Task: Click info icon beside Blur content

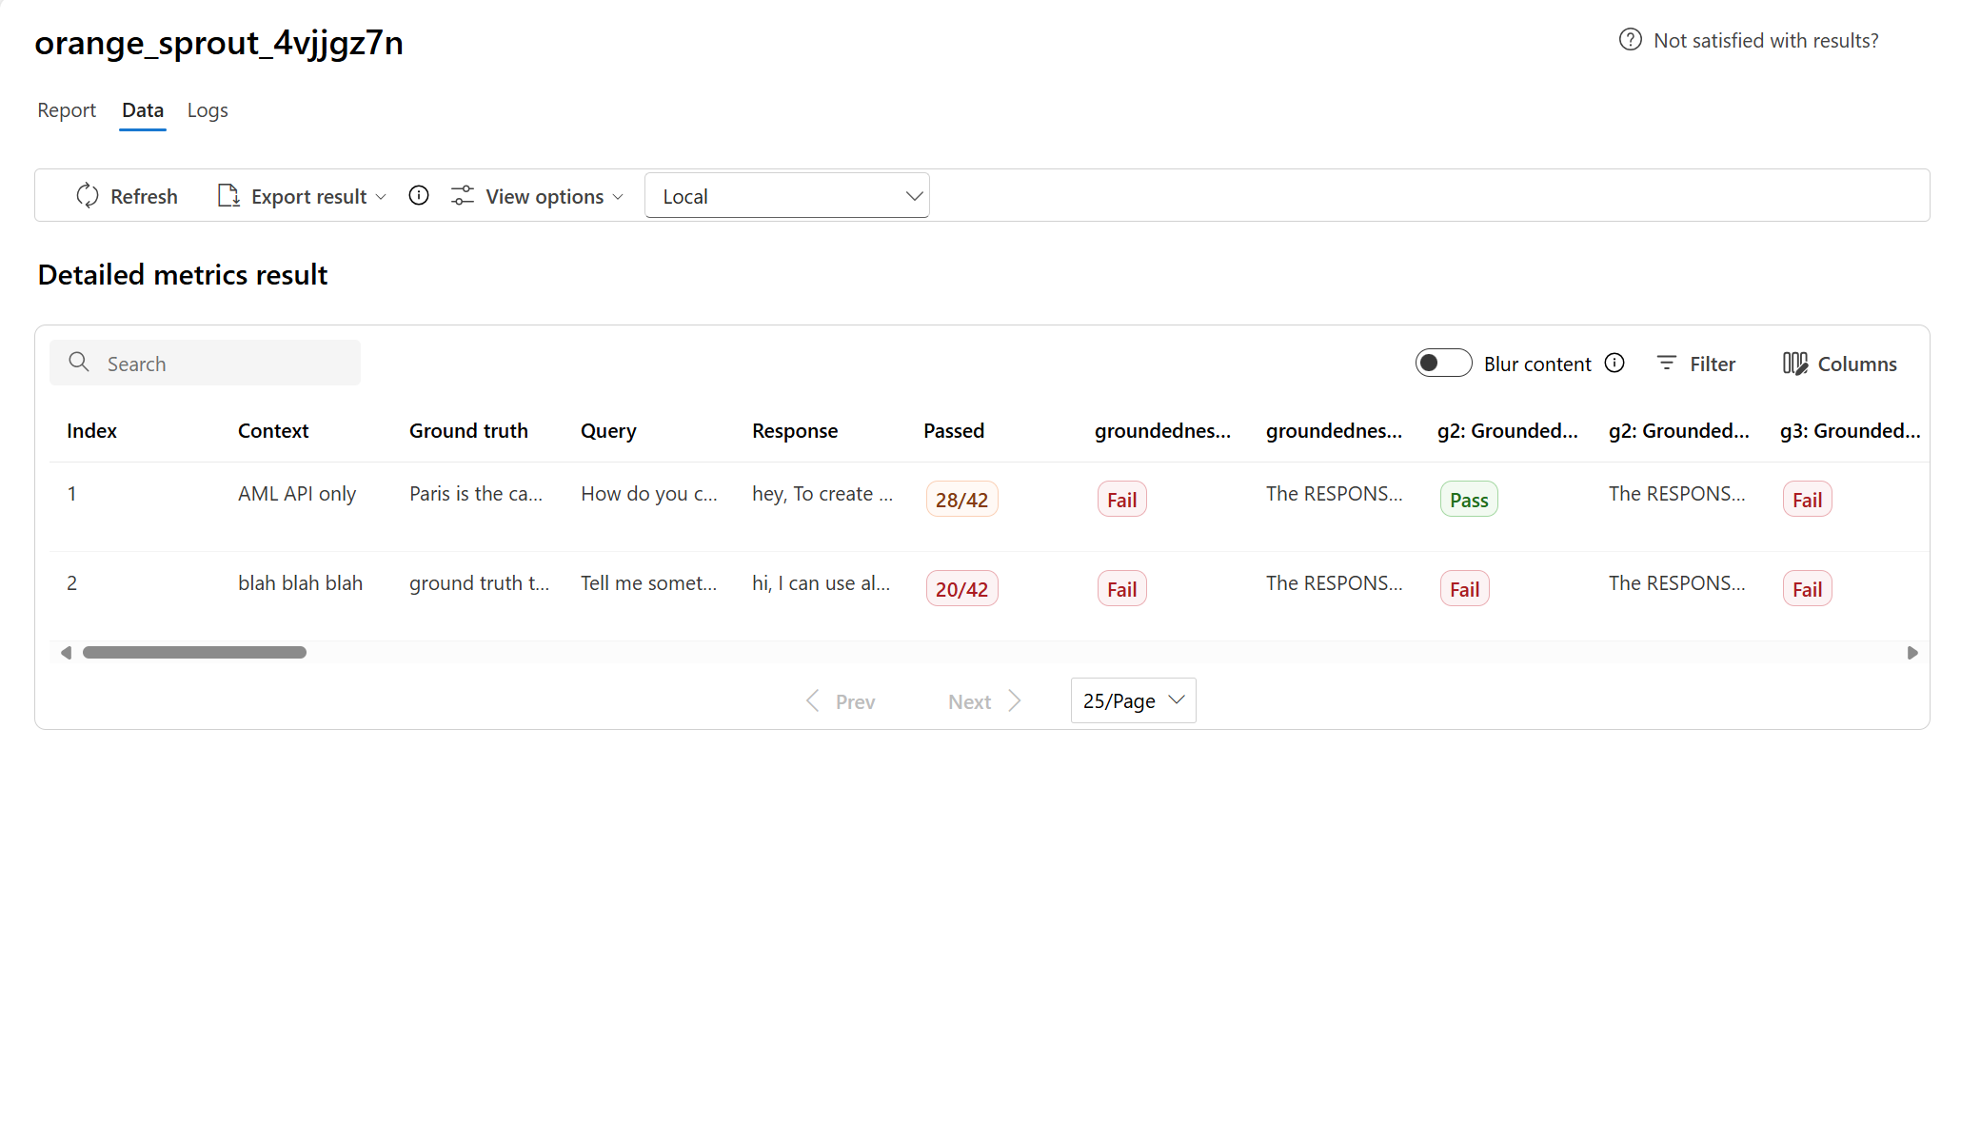Action: click(x=1614, y=363)
